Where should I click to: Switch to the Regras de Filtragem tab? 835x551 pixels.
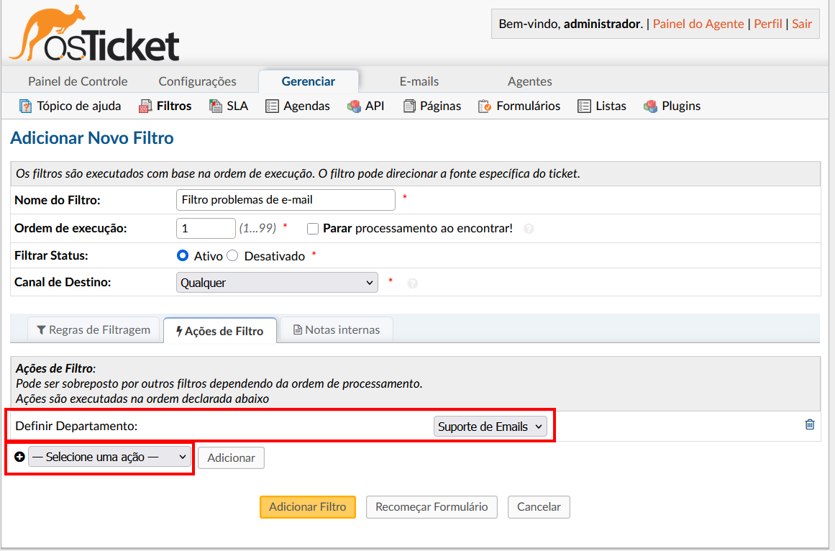[93, 329]
